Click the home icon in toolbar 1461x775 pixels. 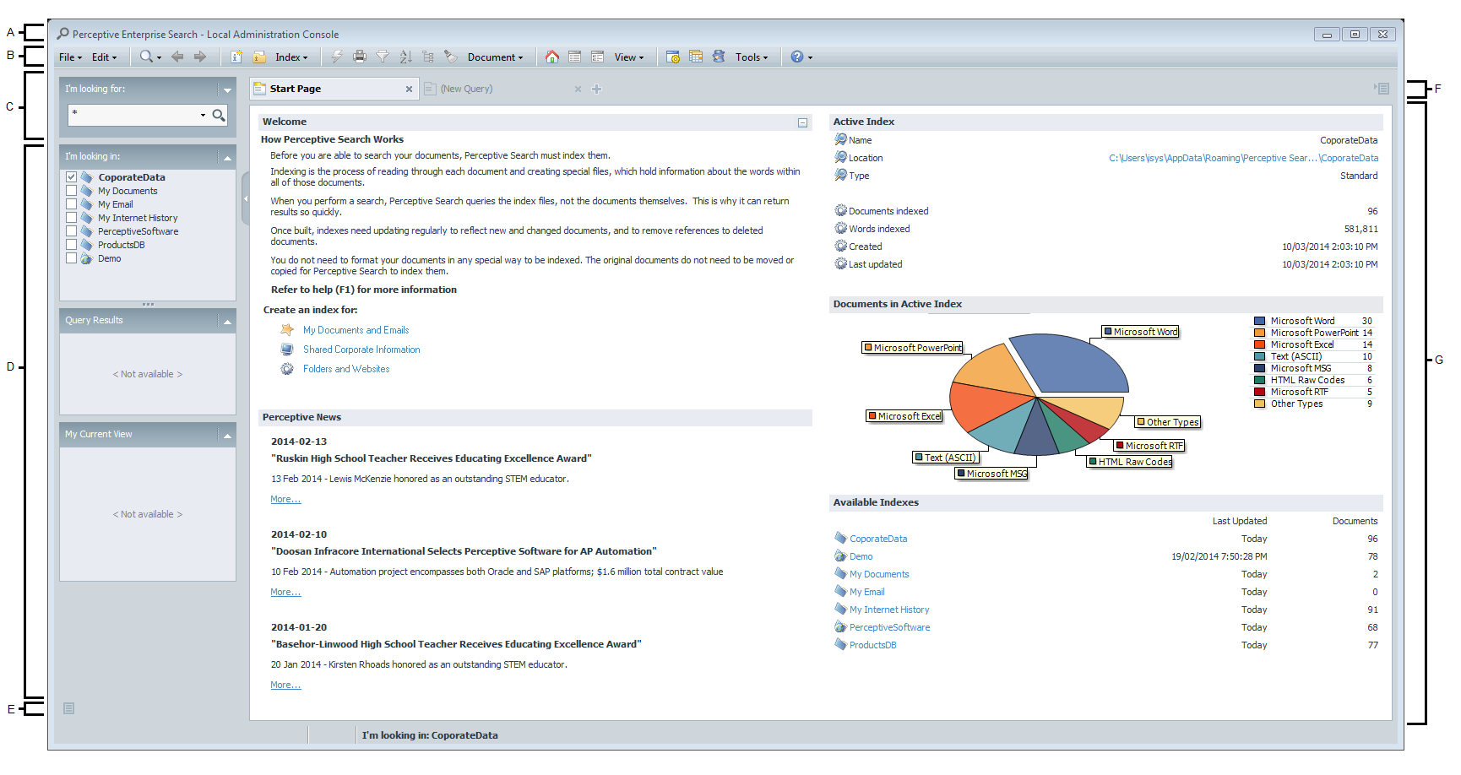click(x=551, y=57)
